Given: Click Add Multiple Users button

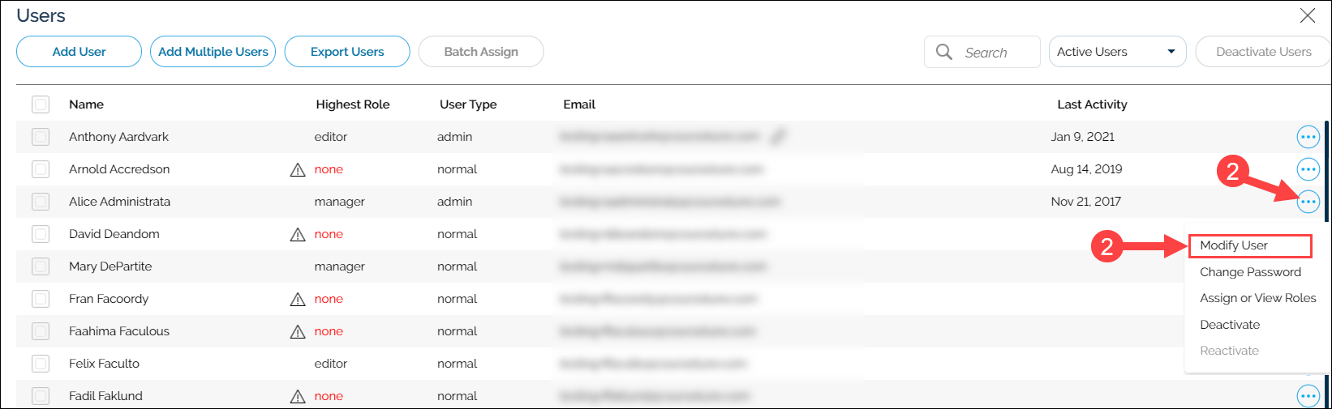Looking at the screenshot, I should [x=213, y=52].
